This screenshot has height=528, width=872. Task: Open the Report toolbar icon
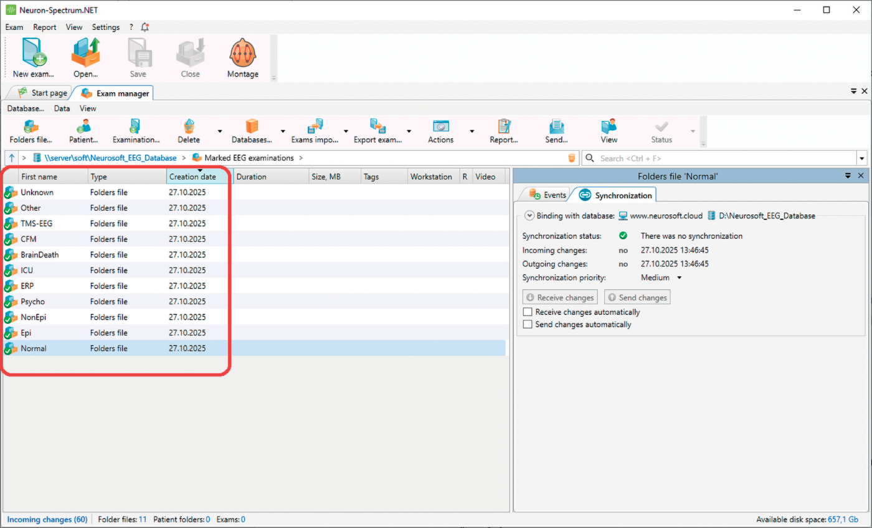(x=504, y=127)
